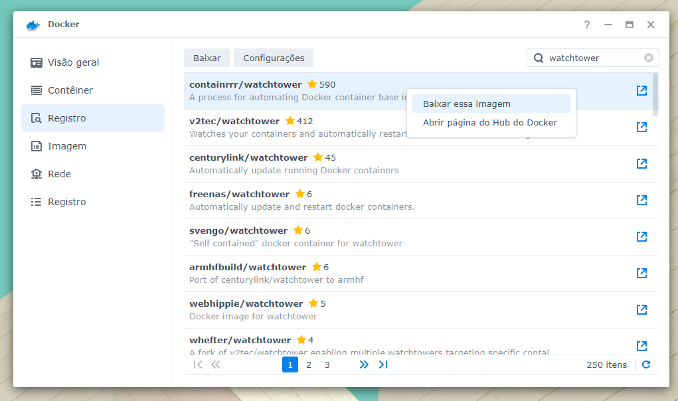
Task: Go to the next results page arrow
Action: tap(363, 364)
